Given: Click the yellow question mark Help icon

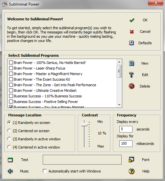Looking at the screenshot, I should [x=131, y=171].
